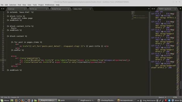Open the Telegram tray icon

pyautogui.click(x=169, y=101)
